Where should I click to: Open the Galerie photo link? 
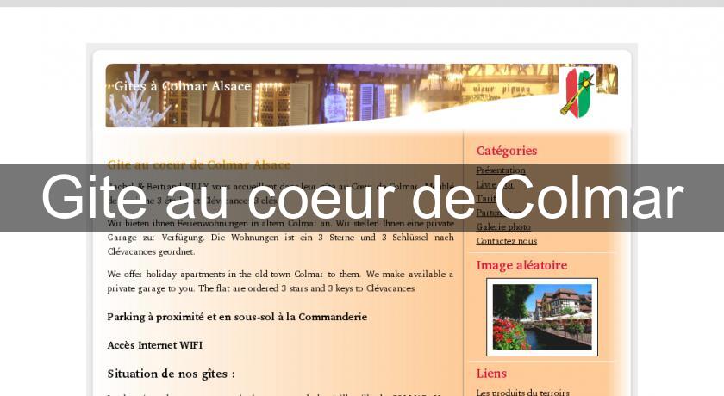(x=503, y=226)
